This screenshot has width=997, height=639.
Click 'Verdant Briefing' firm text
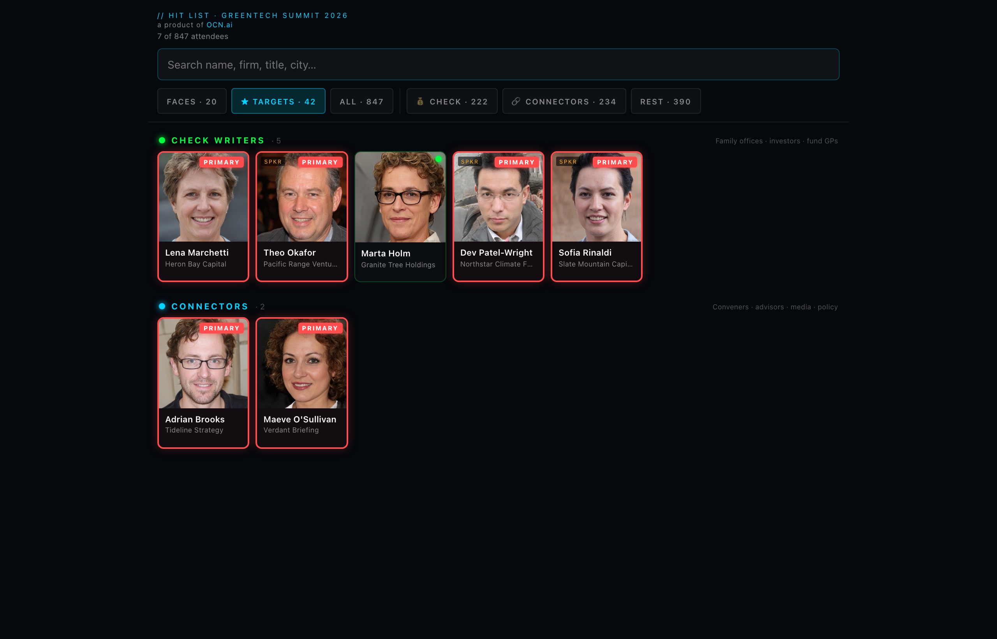coord(291,430)
